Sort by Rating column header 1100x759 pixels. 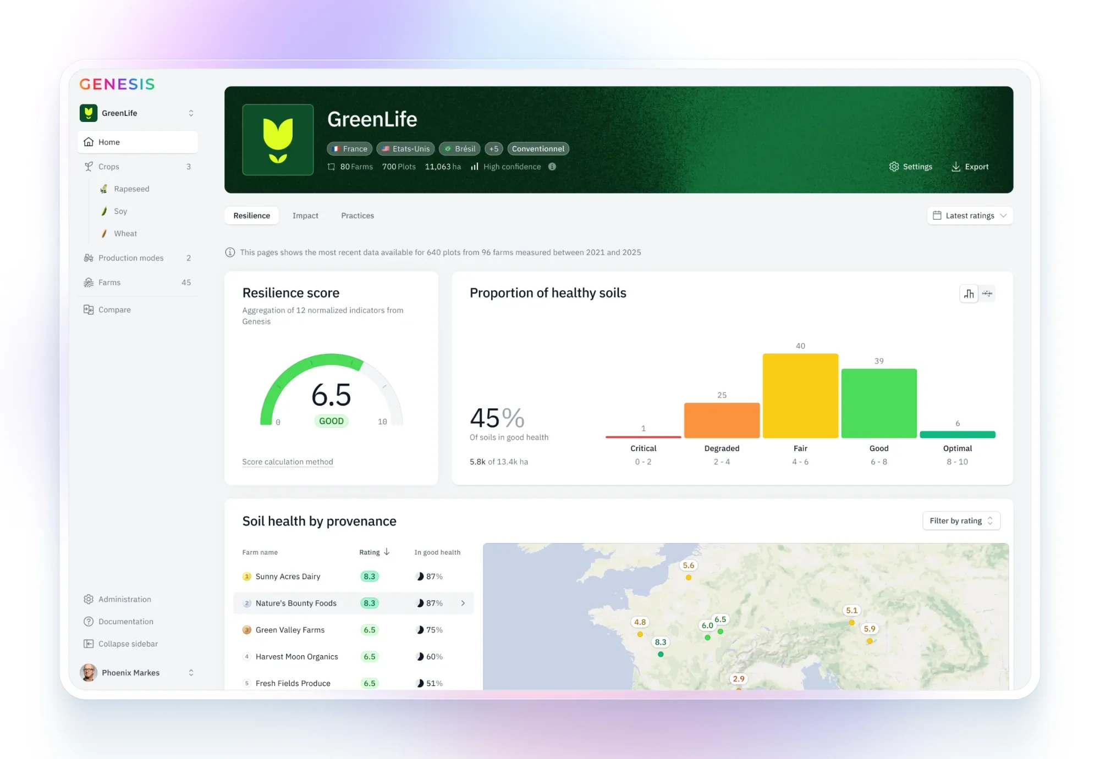tap(375, 552)
